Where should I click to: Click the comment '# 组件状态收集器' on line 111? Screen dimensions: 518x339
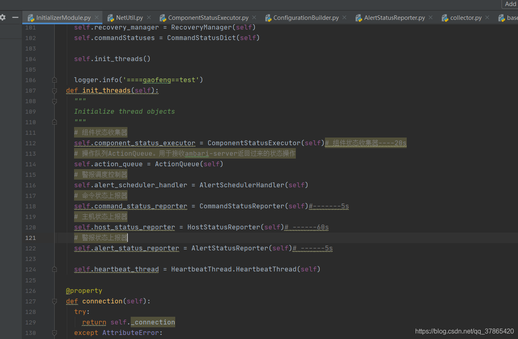pyautogui.click(x=101, y=133)
